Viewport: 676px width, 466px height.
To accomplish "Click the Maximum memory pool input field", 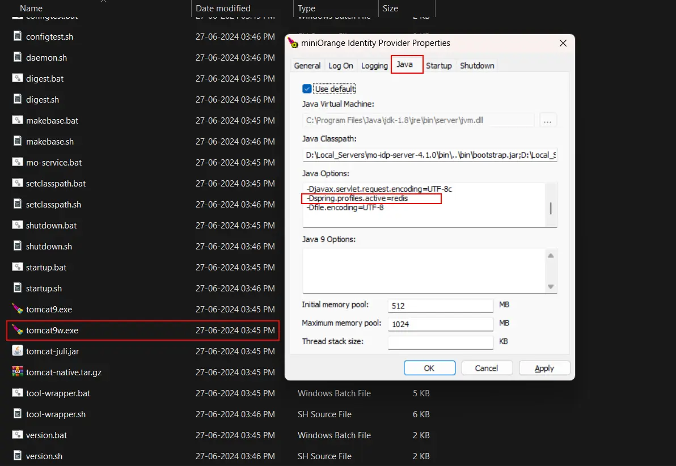I will coord(440,323).
